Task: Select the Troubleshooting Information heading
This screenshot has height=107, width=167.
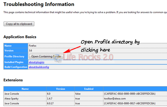Action: click(39, 4)
